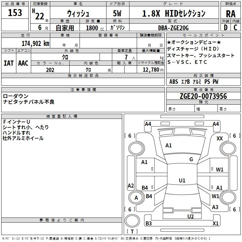Select the A2 mark on the diagram
Viewport: 242px width, 242px height.
(131, 186)
